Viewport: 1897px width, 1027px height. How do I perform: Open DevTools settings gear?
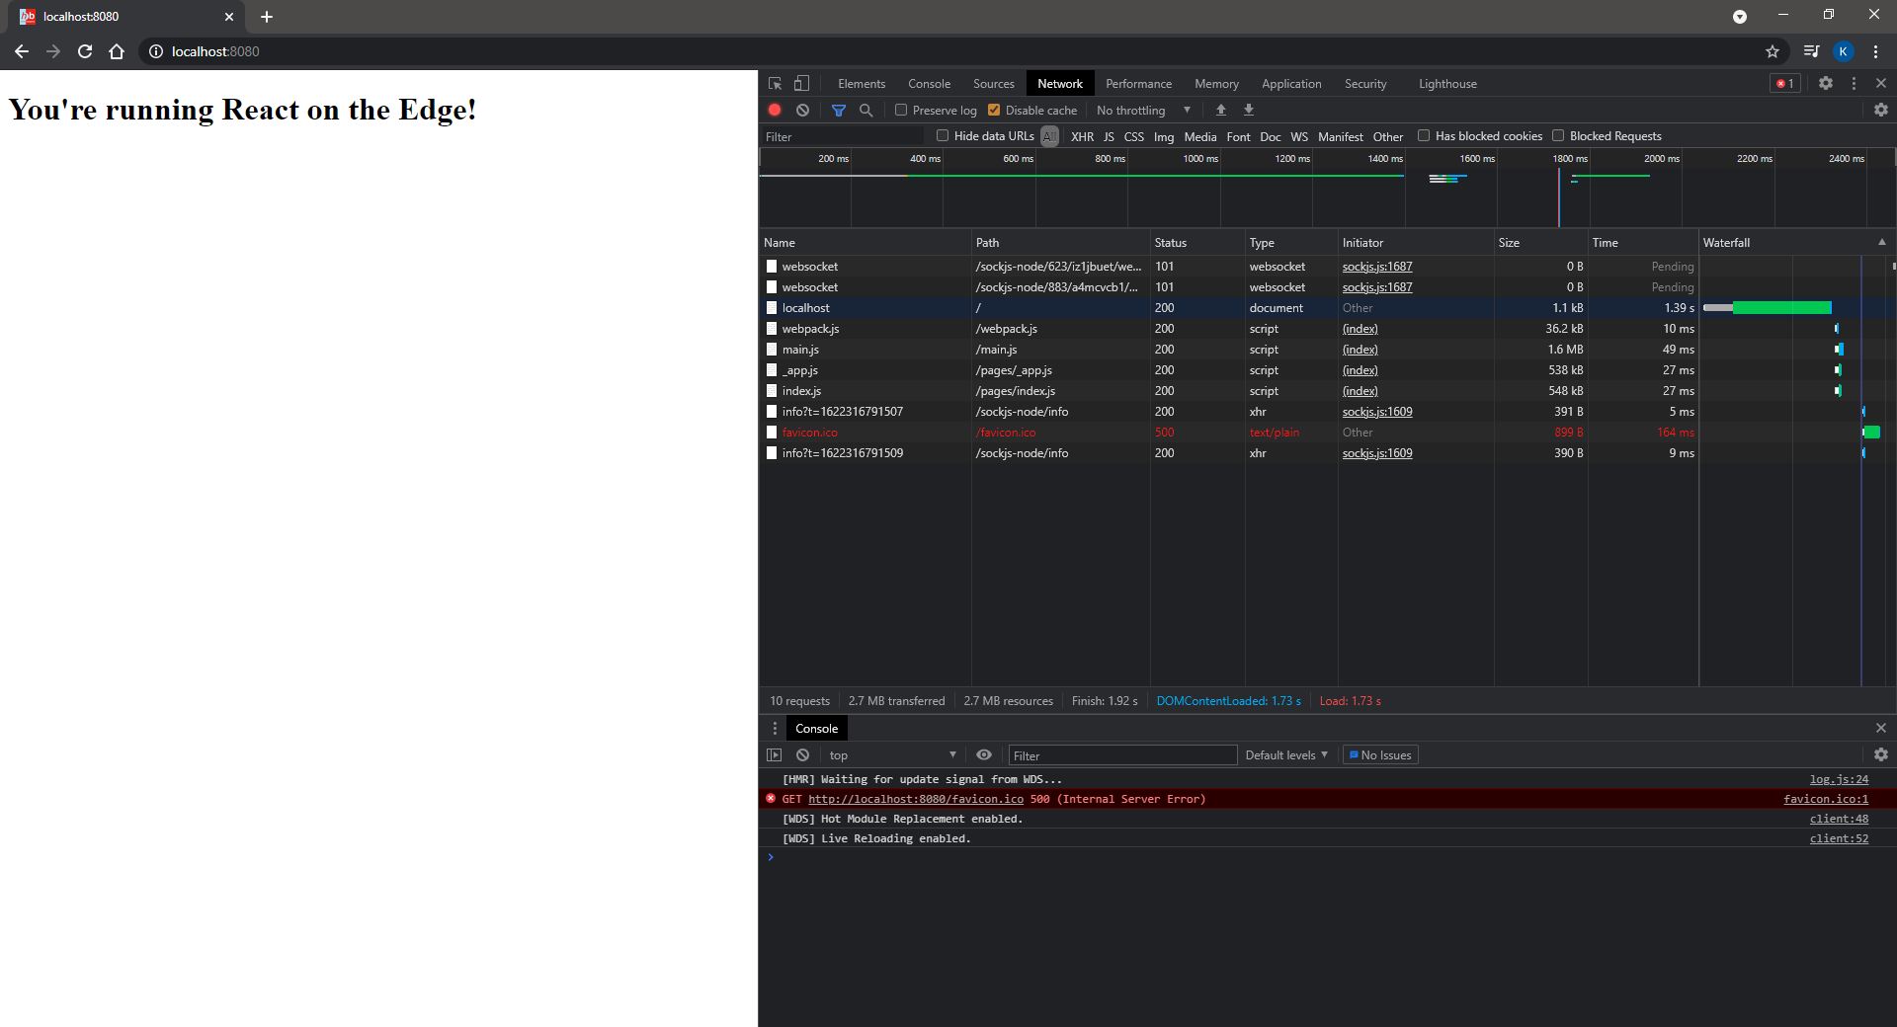(x=1826, y=83)
